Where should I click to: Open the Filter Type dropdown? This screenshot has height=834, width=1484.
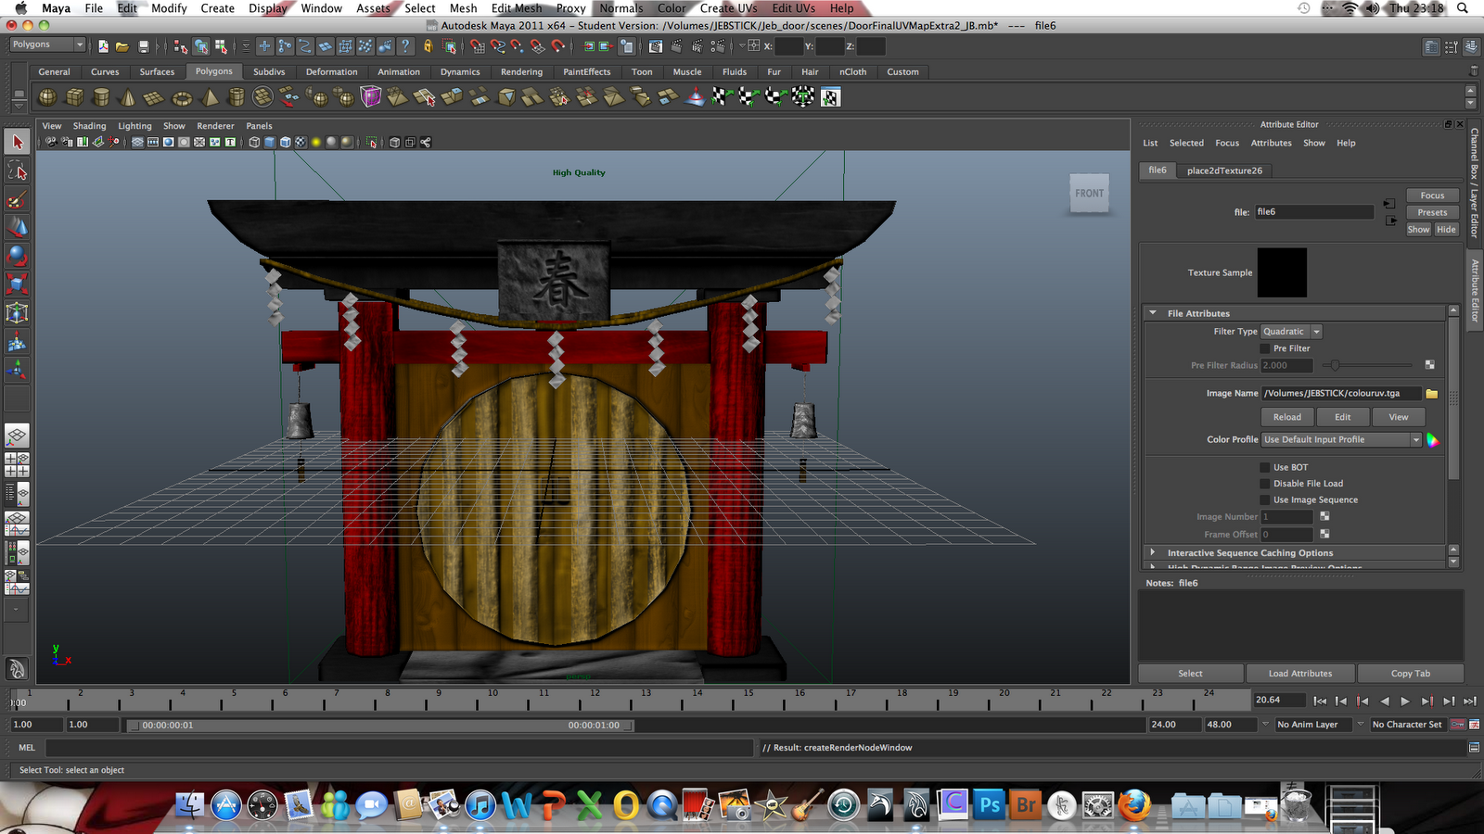pyautogui.click(x=1291, y=332)
